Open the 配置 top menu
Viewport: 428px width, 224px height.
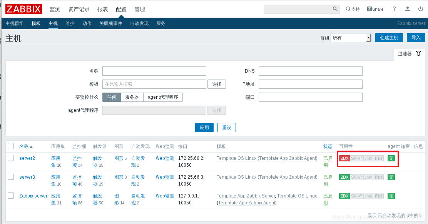pos(121,9)
